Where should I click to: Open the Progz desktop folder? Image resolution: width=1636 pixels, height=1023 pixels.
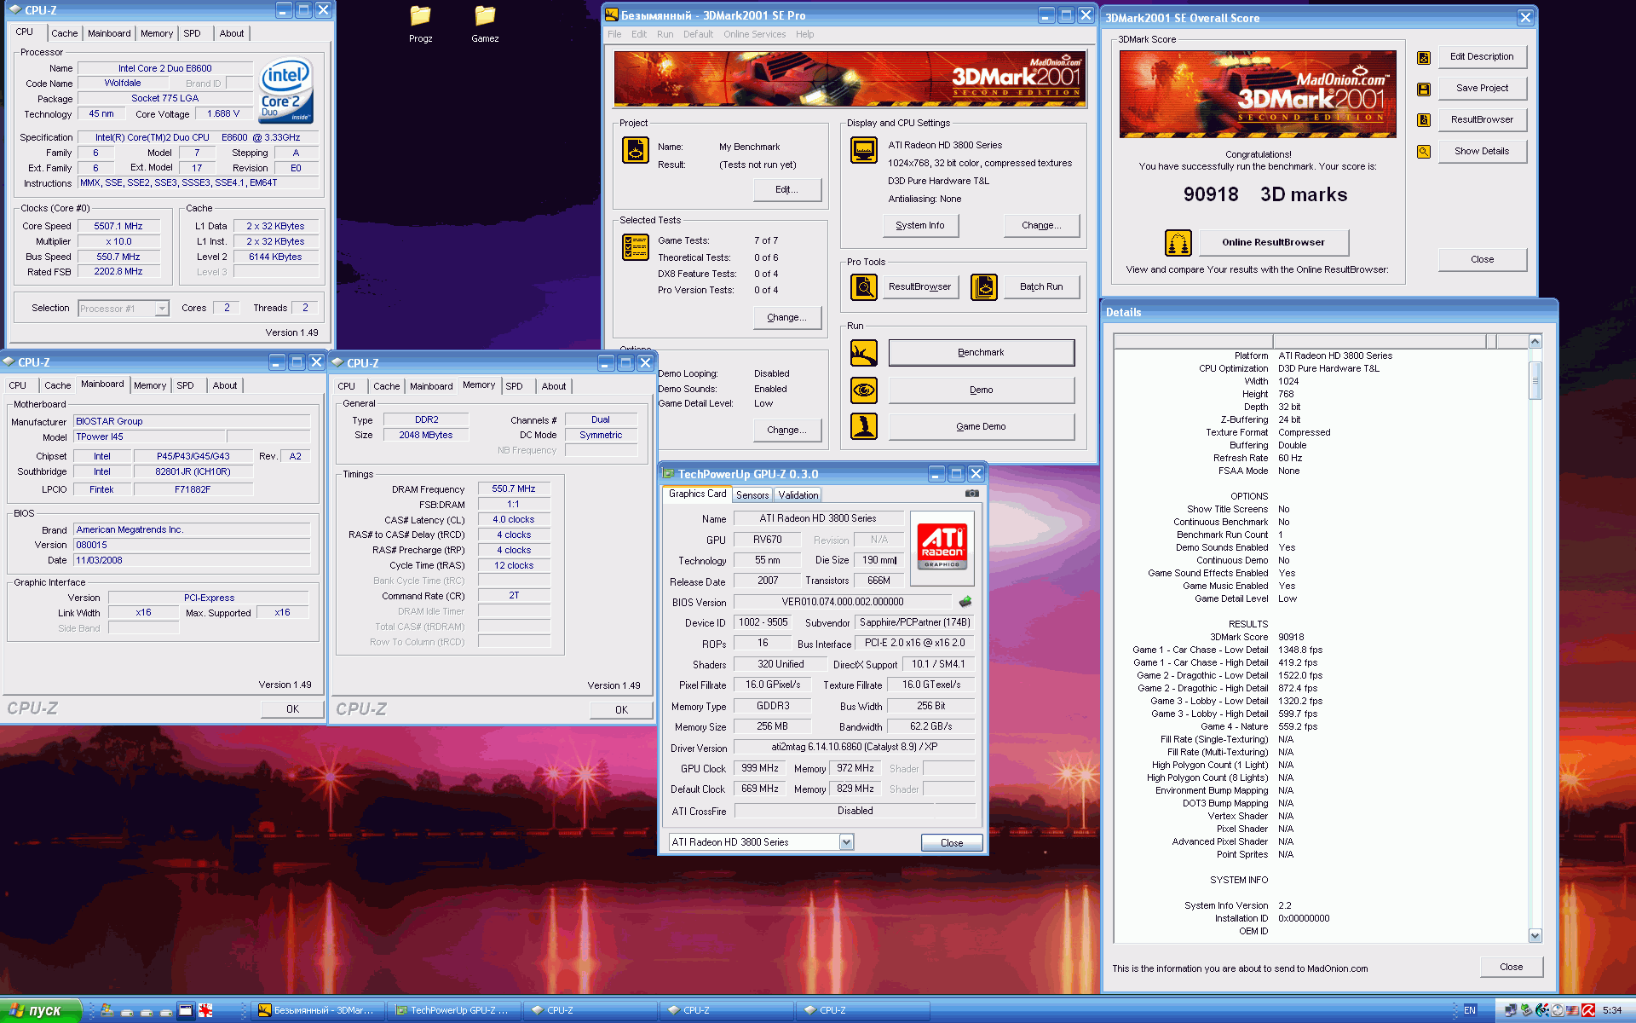(420, 24)
